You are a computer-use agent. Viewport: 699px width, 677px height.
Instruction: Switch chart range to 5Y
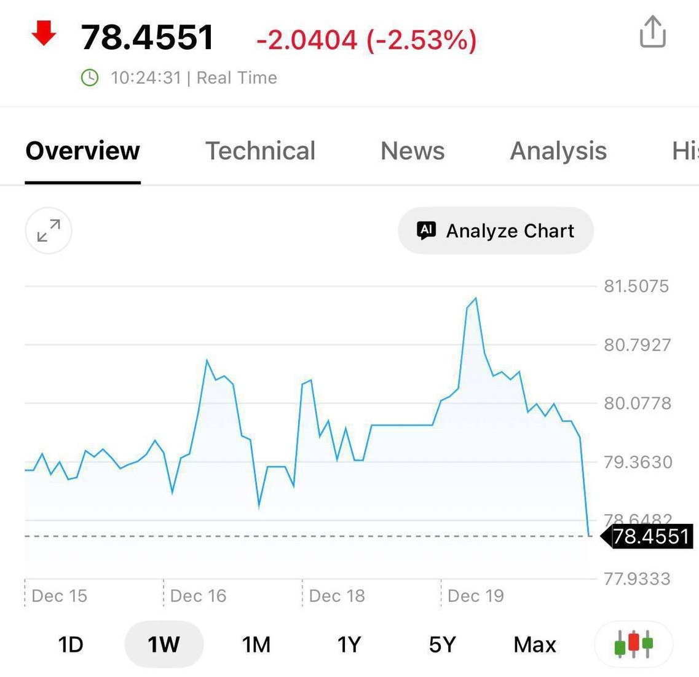coord(442,644)
